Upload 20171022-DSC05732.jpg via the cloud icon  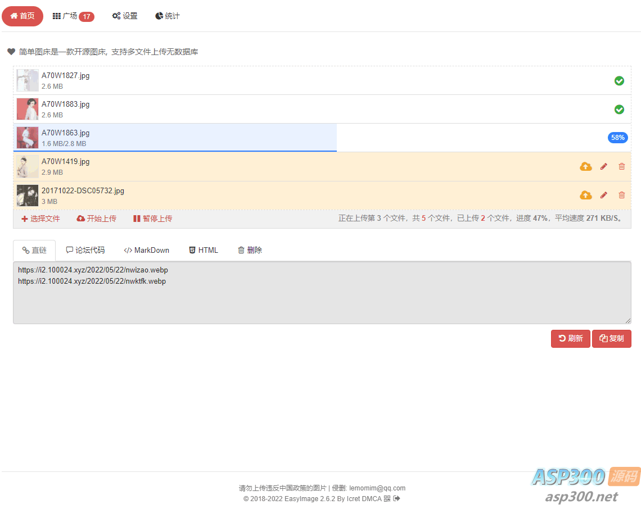pos(585,195)
